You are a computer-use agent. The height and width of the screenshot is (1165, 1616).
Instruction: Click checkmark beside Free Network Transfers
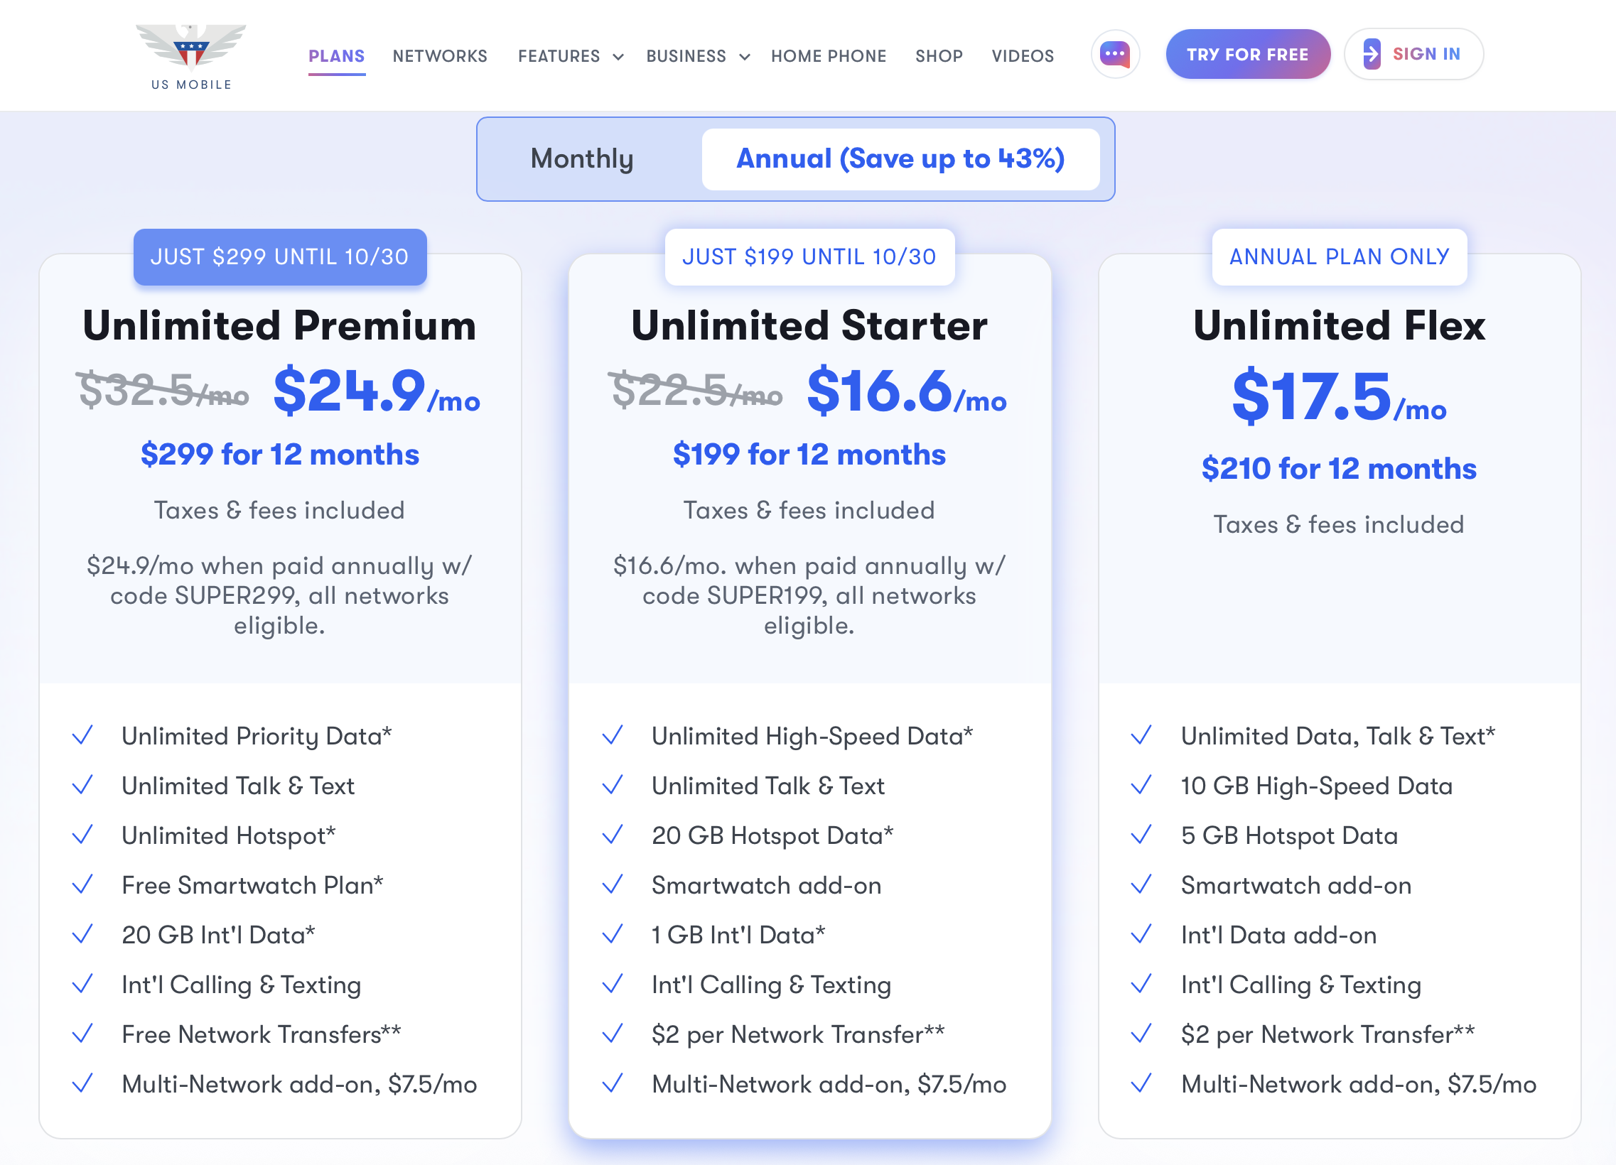point(83,1034)
